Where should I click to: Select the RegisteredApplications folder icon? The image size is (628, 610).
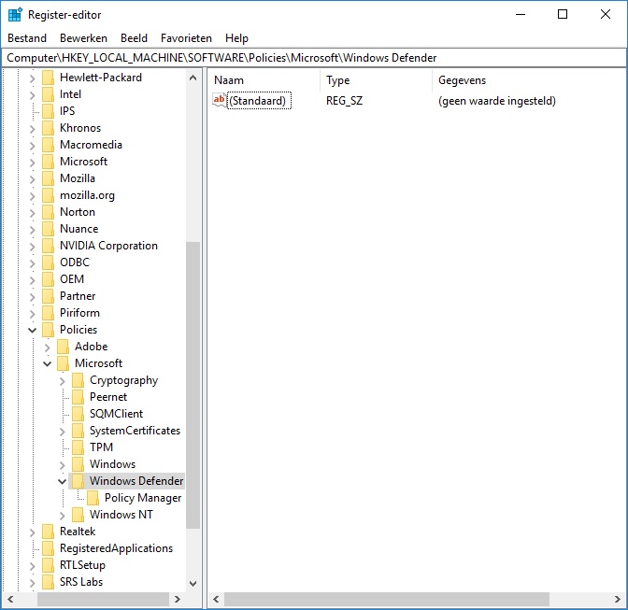pos(48,548)
